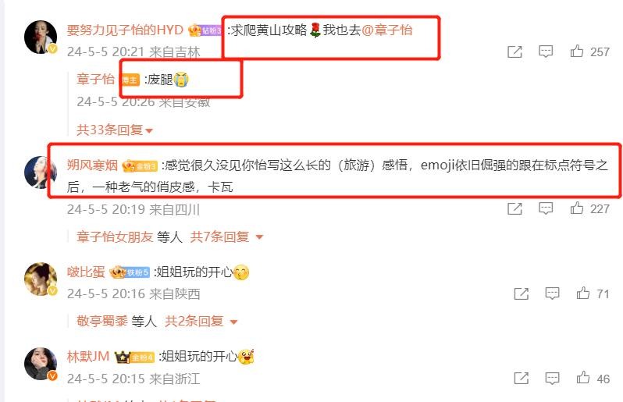
Task: Open the reply icon on 林默JM's comment
Action: [x=552, y=378]
